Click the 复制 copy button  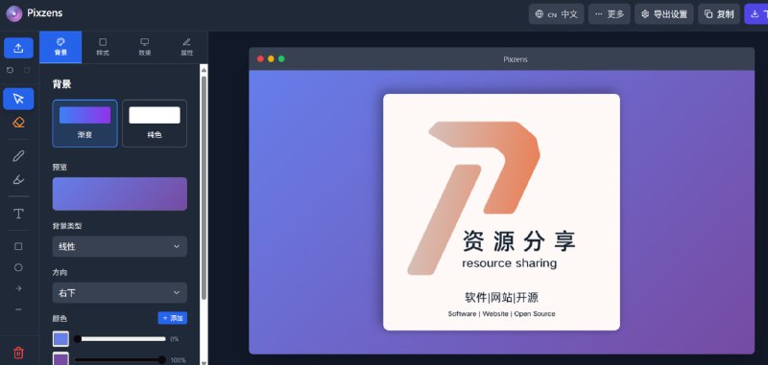(719, 14)
